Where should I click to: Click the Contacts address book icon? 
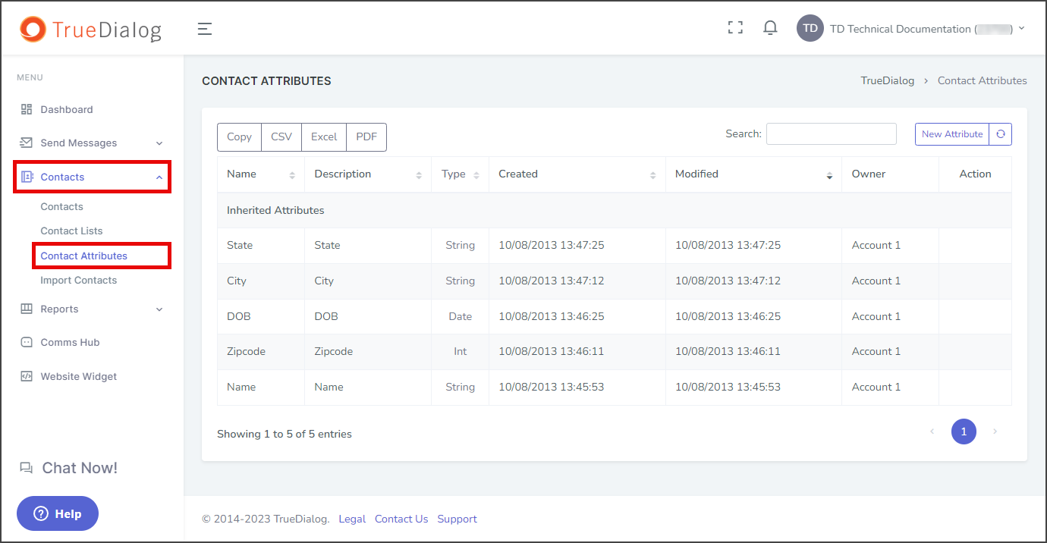click(27, 177)
